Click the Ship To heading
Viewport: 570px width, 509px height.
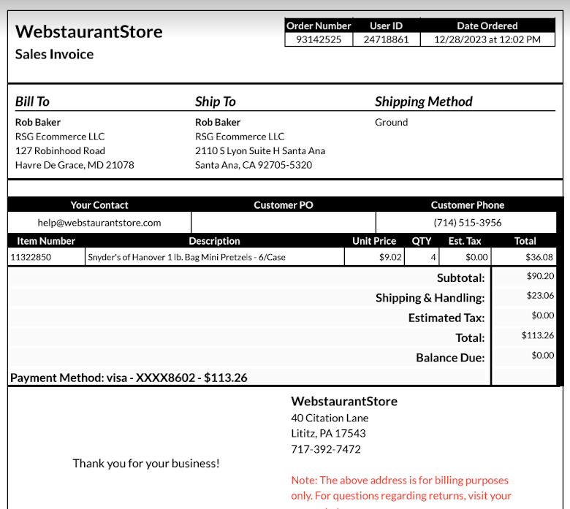coord(215,102)
